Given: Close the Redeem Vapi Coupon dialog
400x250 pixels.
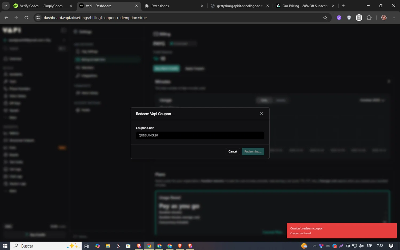Looking at the screenshot, I should click(261, 114).
